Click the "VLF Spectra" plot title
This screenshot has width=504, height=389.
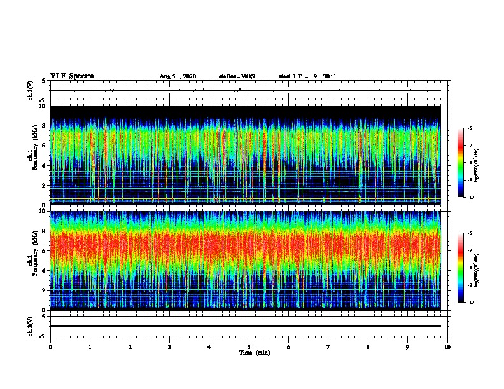pyautogui.click(x=72, y=76)
